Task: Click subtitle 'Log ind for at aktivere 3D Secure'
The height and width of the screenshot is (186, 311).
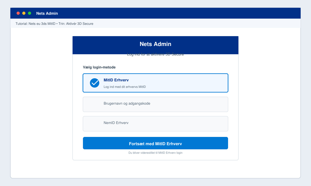Action: click(155, 55)
